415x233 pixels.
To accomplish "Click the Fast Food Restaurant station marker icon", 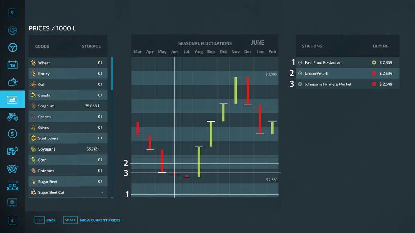I will pos(300,62).
